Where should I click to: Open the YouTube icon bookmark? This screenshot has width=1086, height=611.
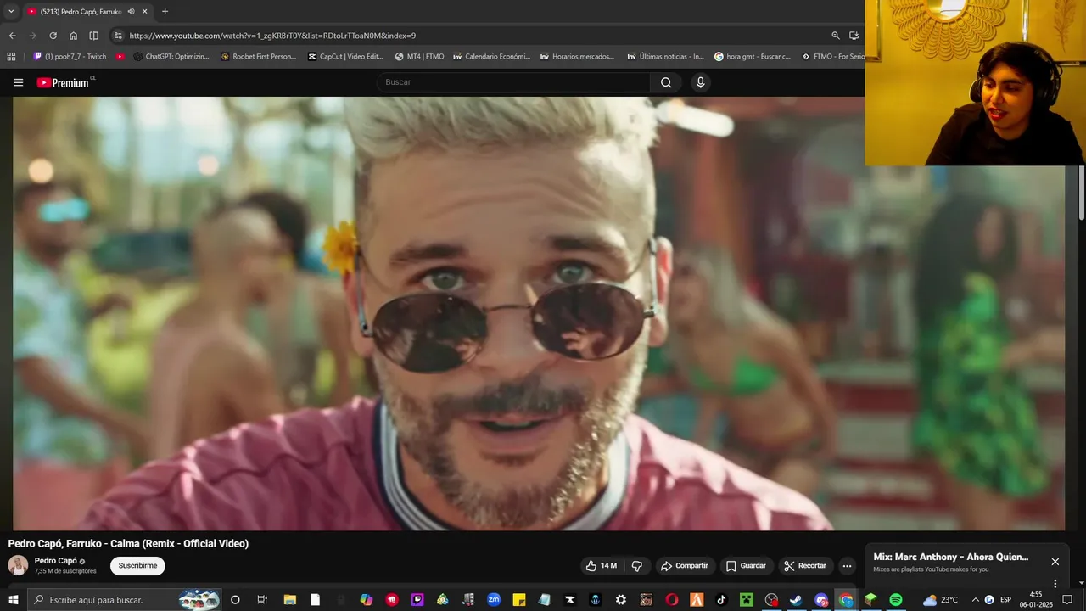click(120, 57)
